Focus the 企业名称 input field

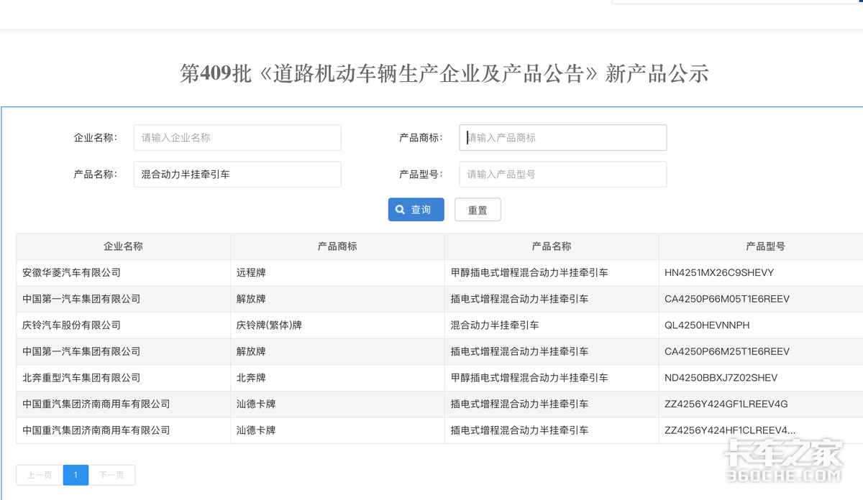pos(237,137)
